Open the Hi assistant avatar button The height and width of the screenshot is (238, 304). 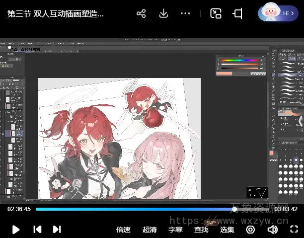277,14
